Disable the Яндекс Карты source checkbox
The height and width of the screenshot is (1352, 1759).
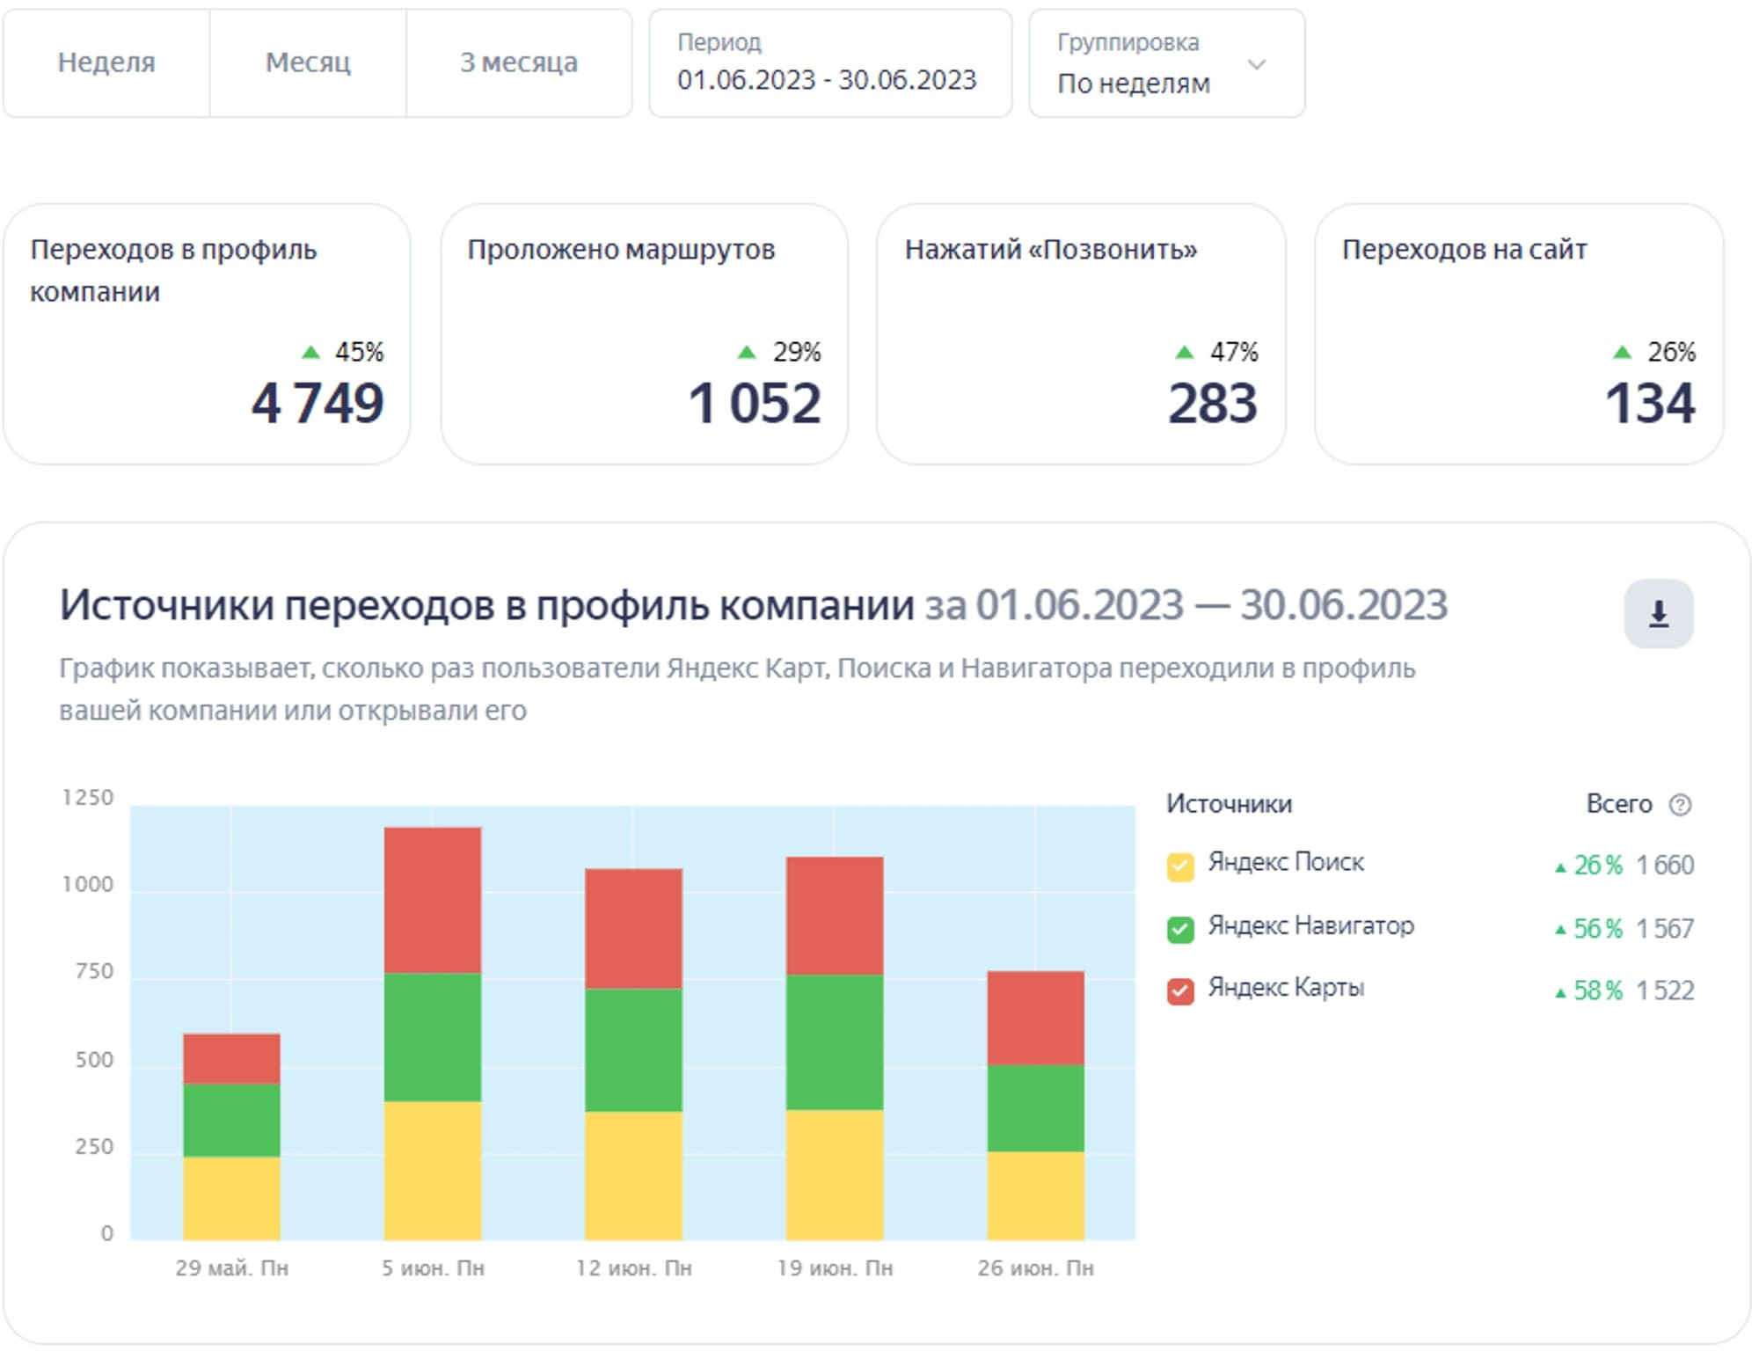click(x=1180, y=991)
